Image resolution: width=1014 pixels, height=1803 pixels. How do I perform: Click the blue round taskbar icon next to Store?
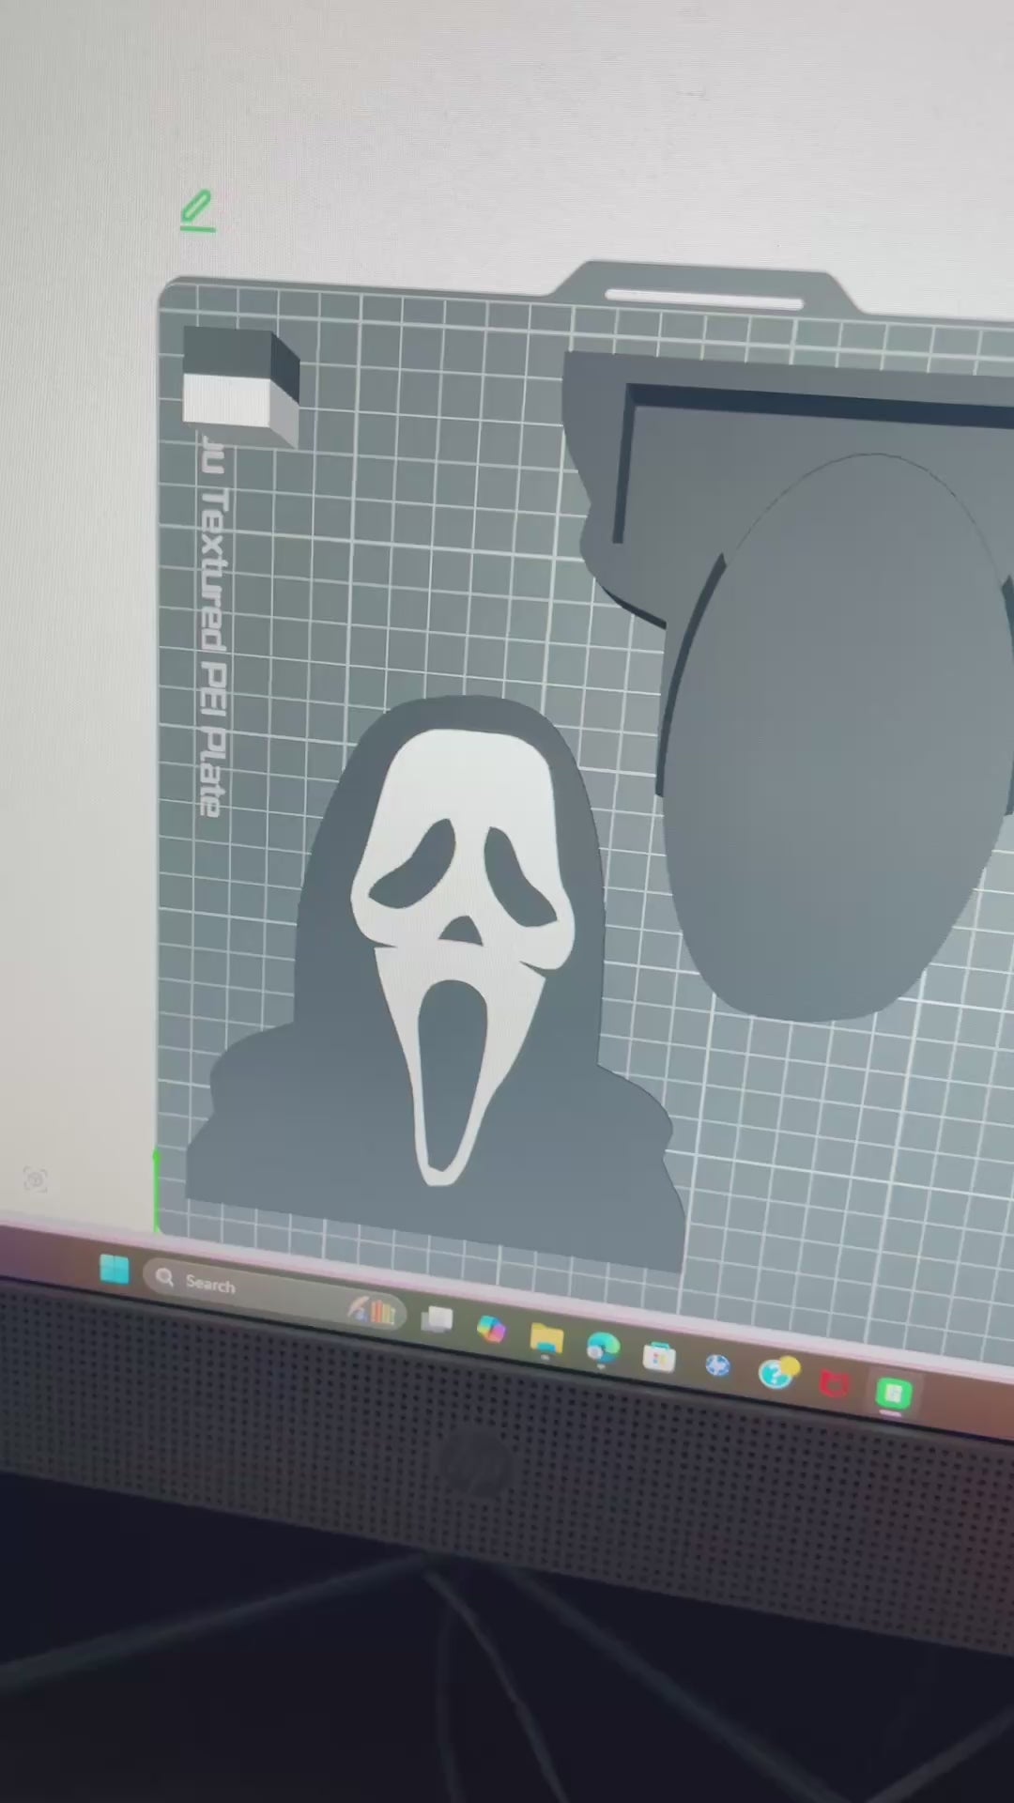click(717, 1366)
